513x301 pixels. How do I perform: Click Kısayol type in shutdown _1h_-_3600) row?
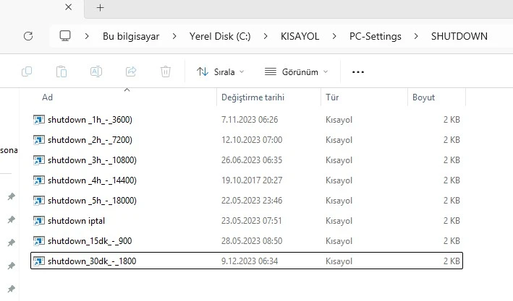pos(339,120)
